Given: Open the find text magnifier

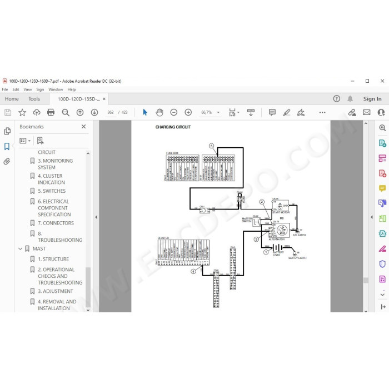Looking at the screenshot, I should click(66, 112).
